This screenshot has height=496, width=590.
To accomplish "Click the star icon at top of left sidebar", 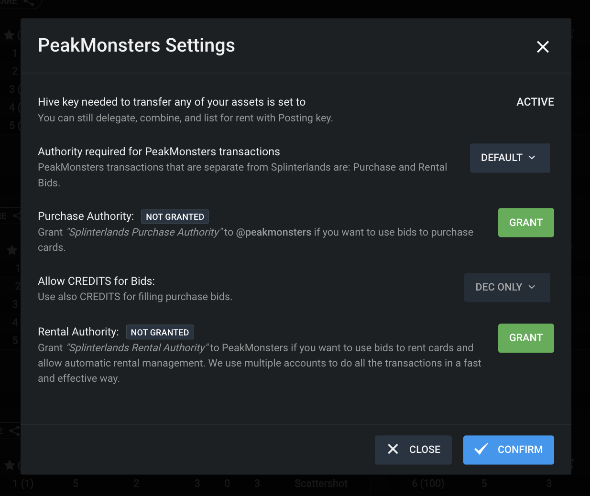I will (8, 35).
